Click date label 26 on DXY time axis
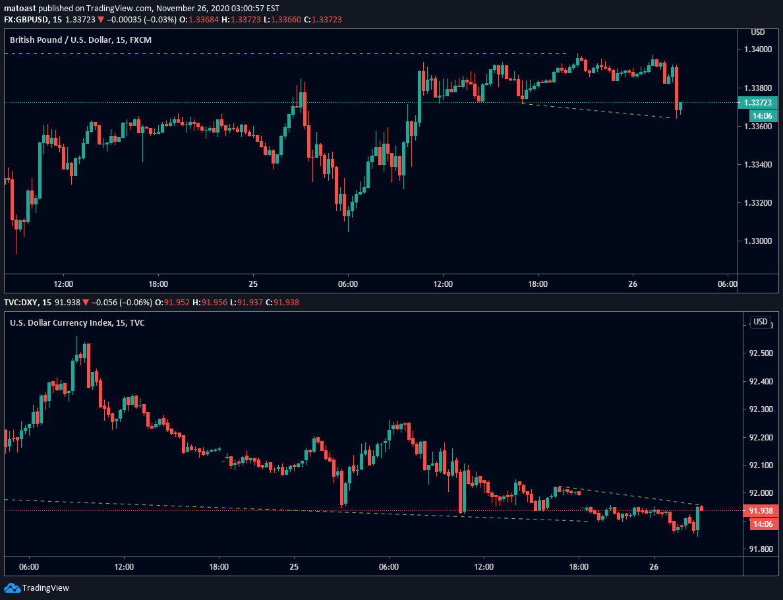 pos(654,567)
